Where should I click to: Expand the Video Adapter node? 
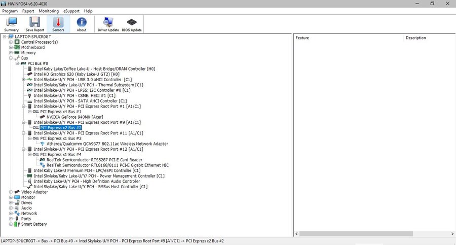(x=11, y=192)
